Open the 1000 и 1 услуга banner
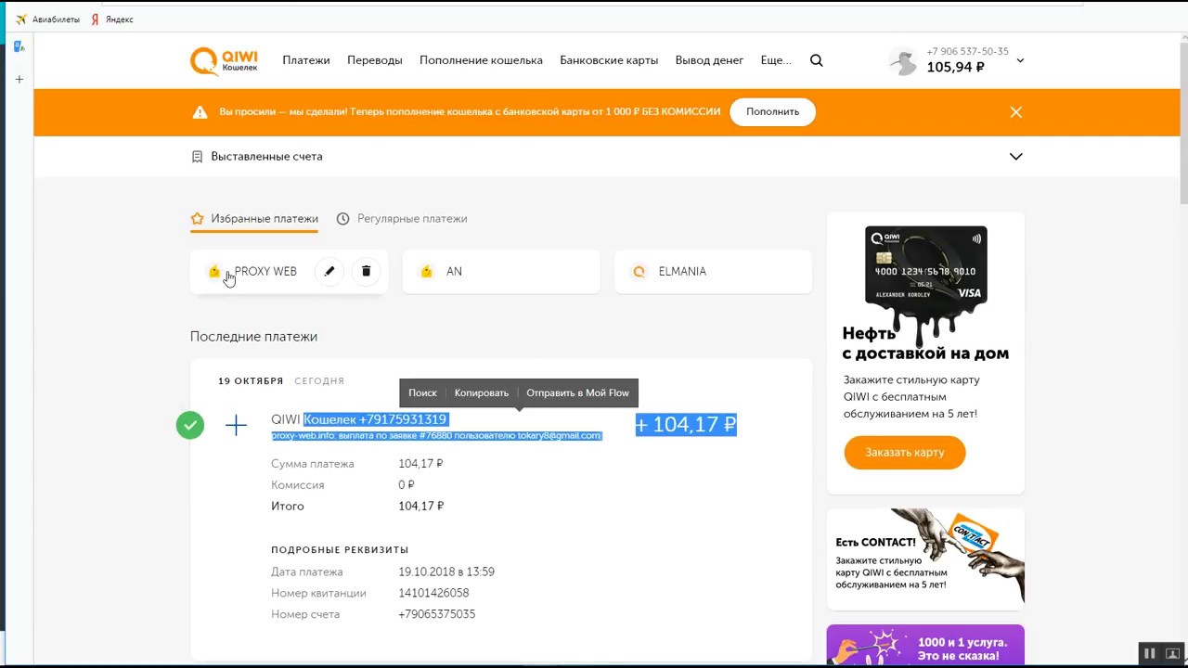 coord(925,645)
